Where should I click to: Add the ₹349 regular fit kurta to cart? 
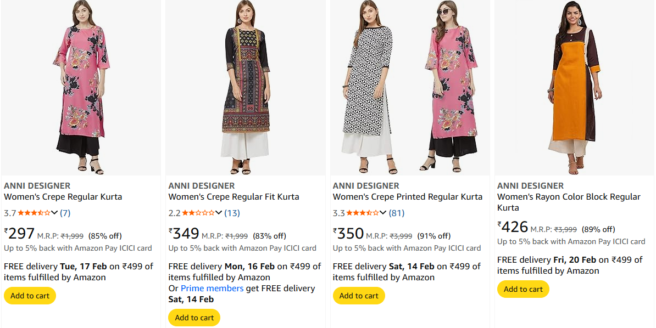[194, 318]
